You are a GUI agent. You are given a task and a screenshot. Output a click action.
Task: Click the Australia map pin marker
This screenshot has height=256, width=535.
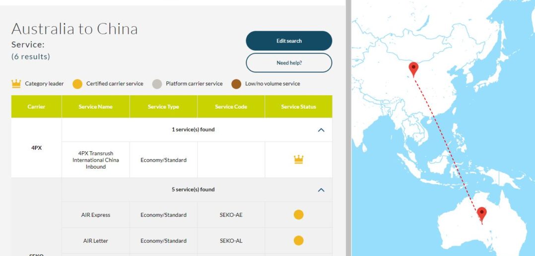click(481, 214)
